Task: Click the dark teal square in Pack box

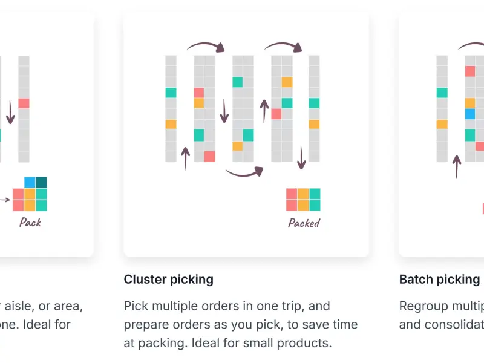Action: click(41, 182)
